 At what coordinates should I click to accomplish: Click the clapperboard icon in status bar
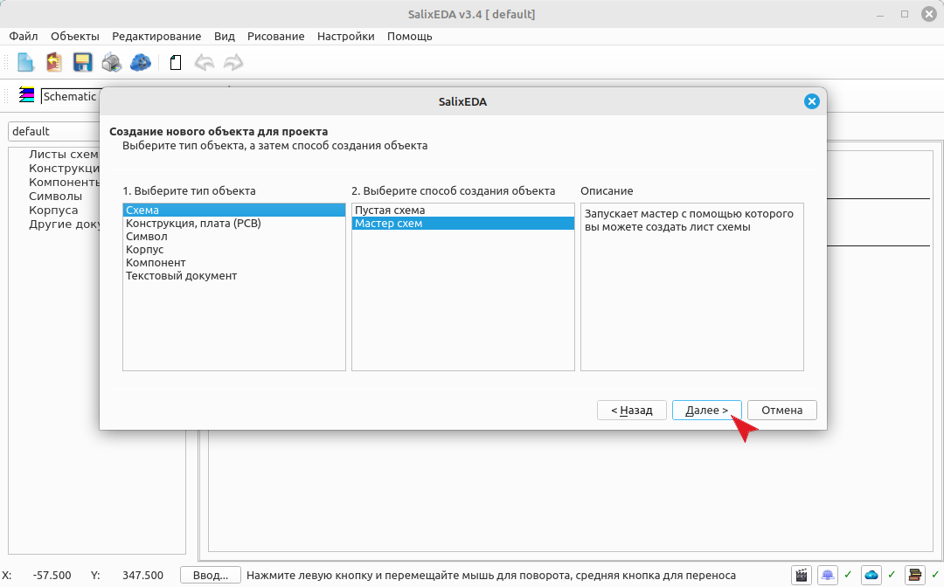tap(802, 575)
